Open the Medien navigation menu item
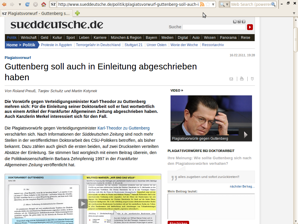This screenshot has height=224, width=298. pos(167,38)
